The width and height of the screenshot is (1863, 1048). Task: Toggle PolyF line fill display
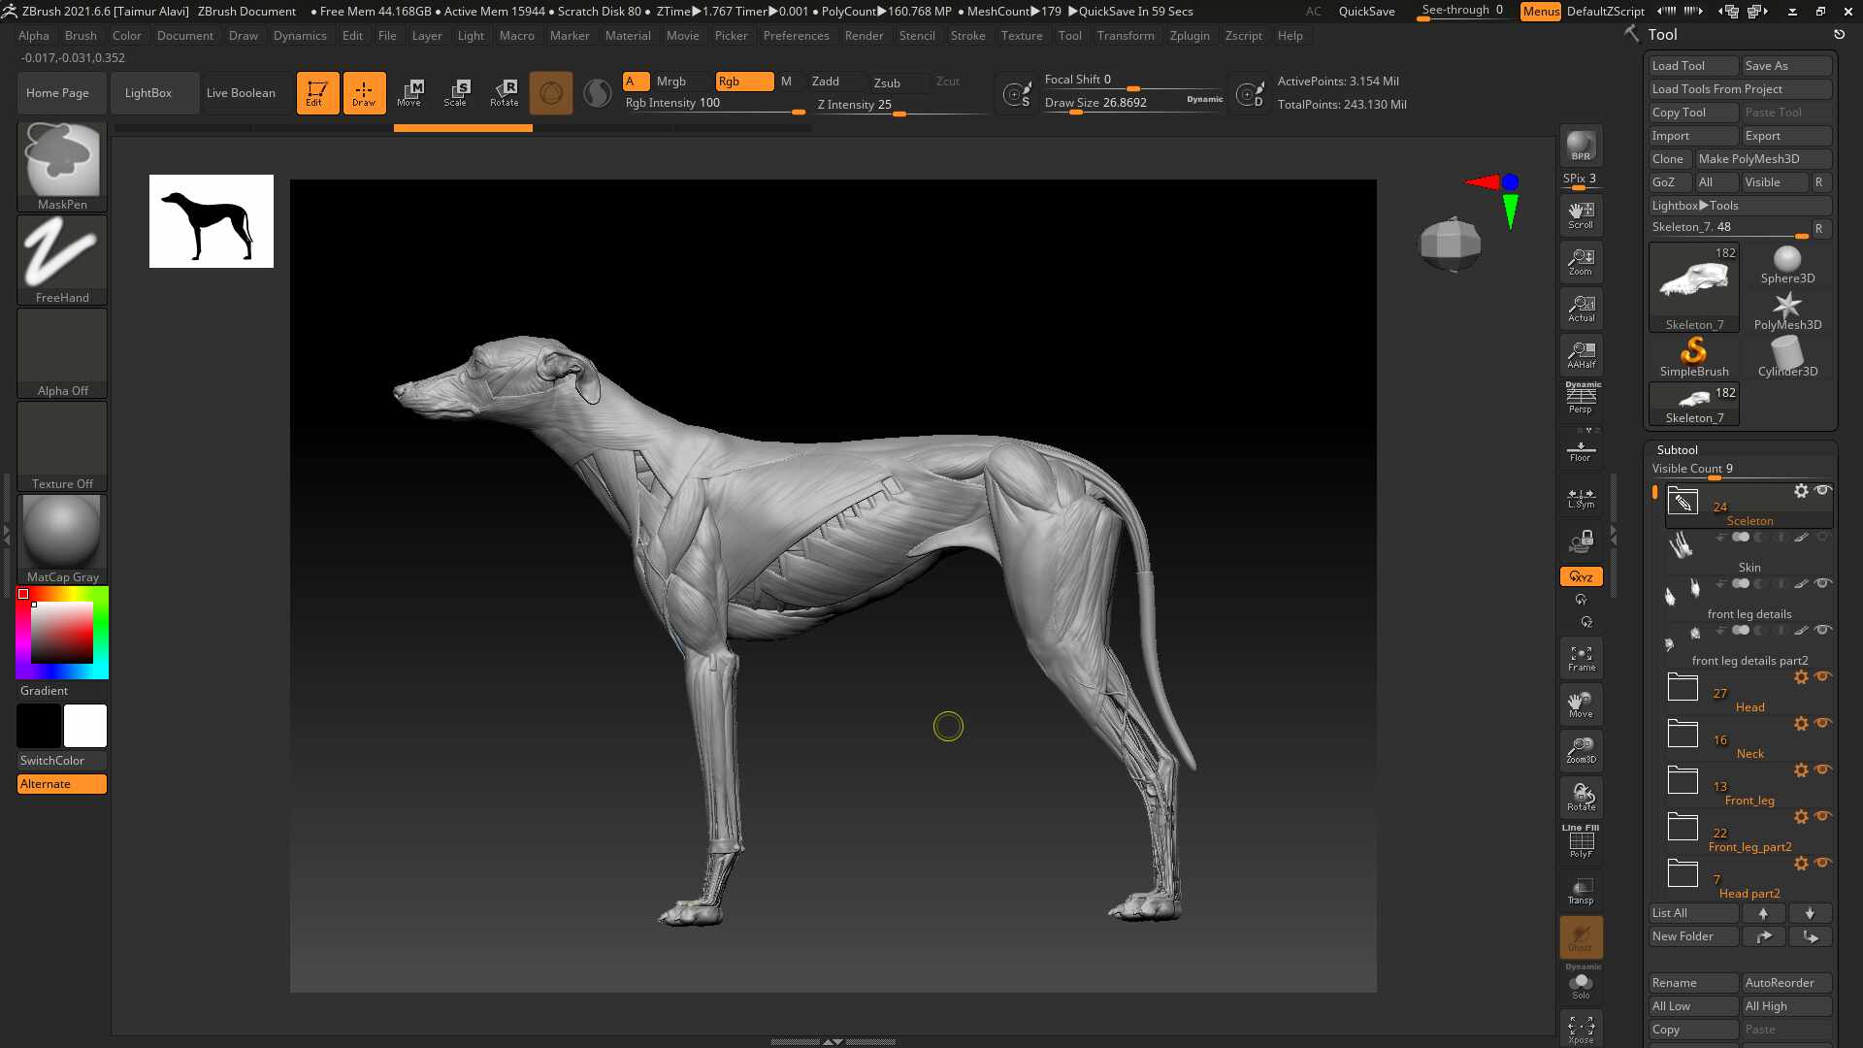tap(1581, 841)
